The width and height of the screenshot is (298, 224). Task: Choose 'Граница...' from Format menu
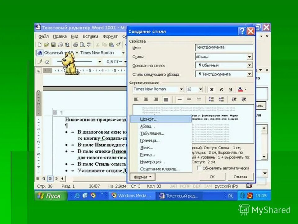pyautogui.click(x=161, y=141)
